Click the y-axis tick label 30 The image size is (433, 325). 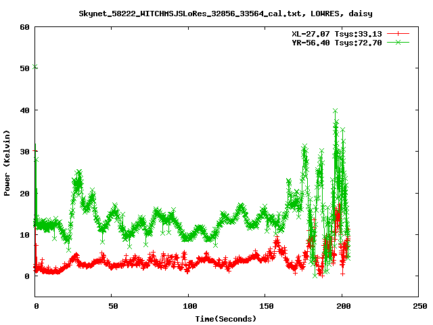pos(24,152)
